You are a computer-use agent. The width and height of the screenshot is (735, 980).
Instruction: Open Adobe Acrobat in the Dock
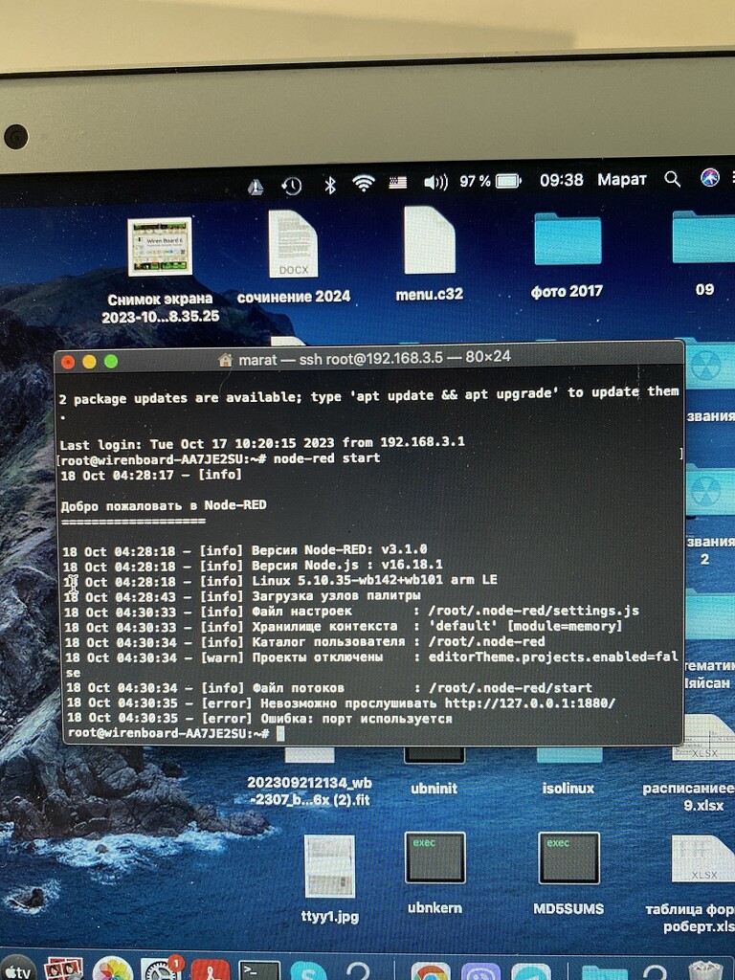211,969
